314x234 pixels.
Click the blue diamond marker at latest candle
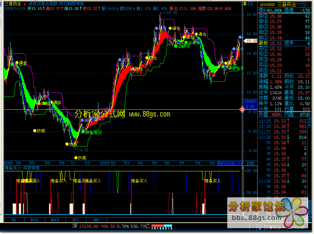click(x=240, y=37)
